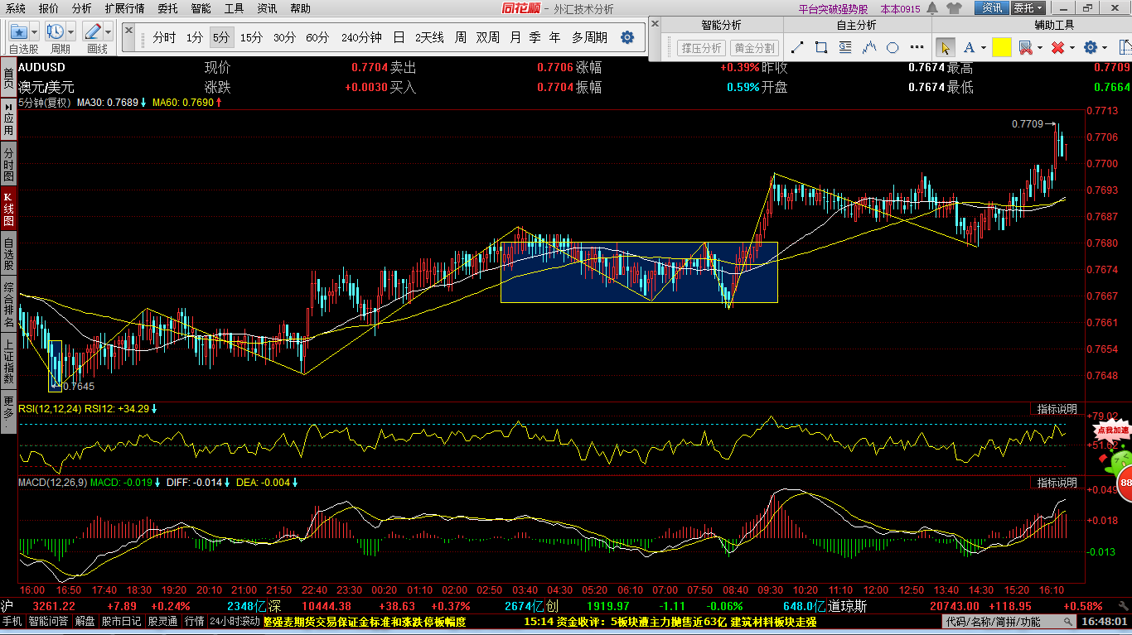This screenshot has height=635, width=1132.
Task: Activate the arrow pointer select tool
Action: tap(945, 47)
